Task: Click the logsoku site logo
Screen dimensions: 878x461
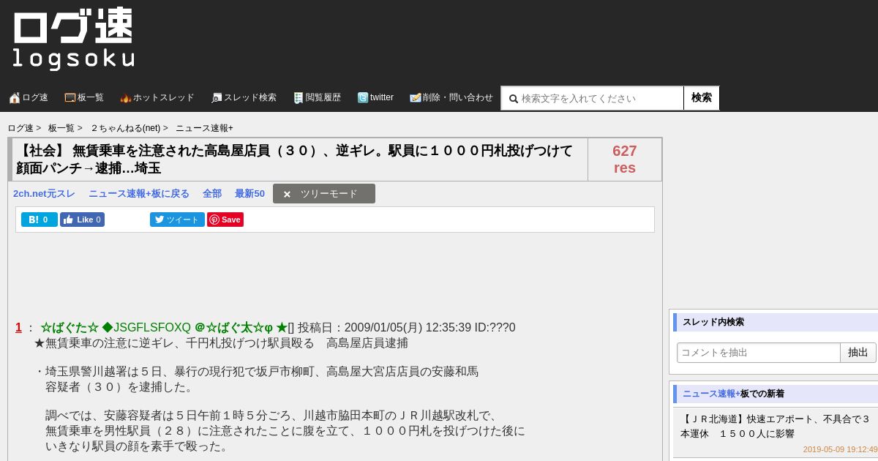Action: pos(73,39)
